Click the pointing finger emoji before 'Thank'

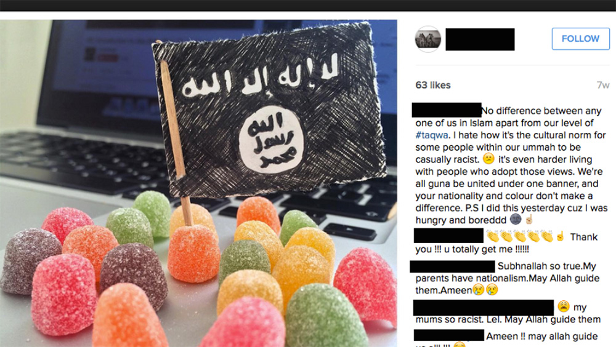(560, 236)
